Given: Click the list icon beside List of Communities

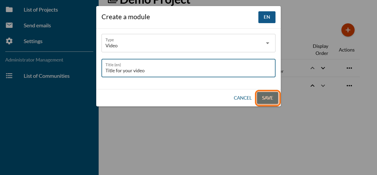Looking at the screenshot, I should [x=9, y=76].
